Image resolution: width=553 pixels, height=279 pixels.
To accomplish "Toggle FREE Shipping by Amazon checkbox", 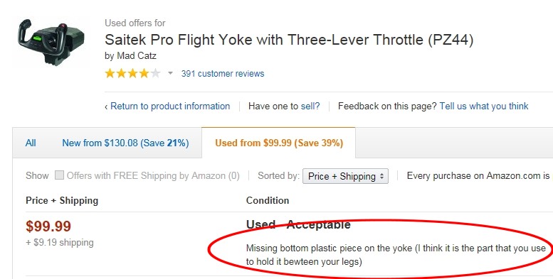I will click(x=59, y=175).
